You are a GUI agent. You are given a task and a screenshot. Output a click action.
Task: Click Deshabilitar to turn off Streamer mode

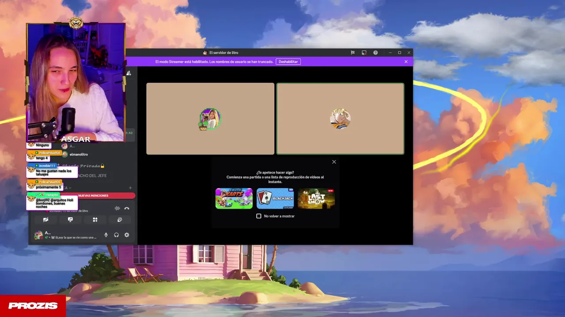point(288,62)
